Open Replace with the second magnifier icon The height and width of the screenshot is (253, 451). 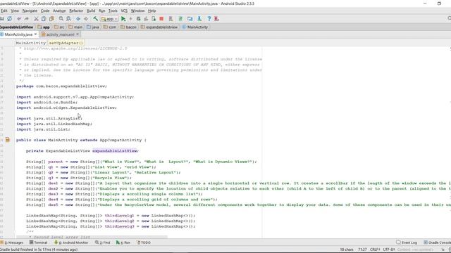[69, 19]
